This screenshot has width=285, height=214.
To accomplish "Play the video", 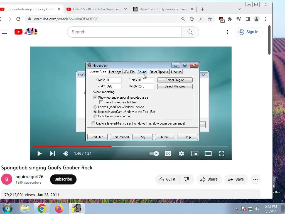I will (40, 154).
